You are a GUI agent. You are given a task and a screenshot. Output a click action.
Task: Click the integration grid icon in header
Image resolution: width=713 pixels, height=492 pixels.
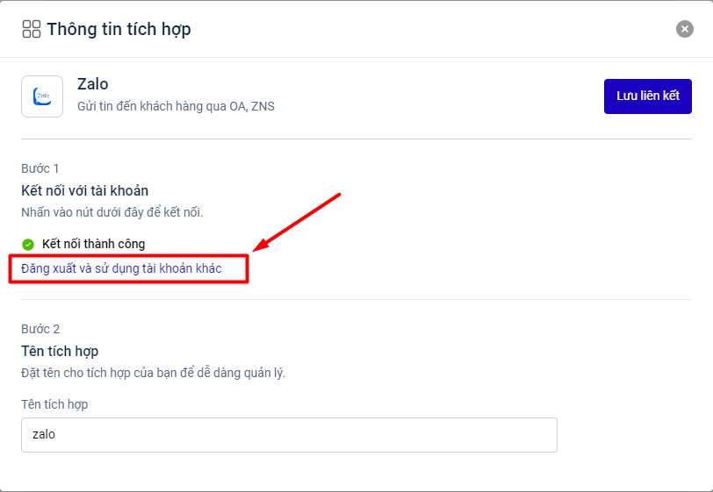[x=32, y=29]
